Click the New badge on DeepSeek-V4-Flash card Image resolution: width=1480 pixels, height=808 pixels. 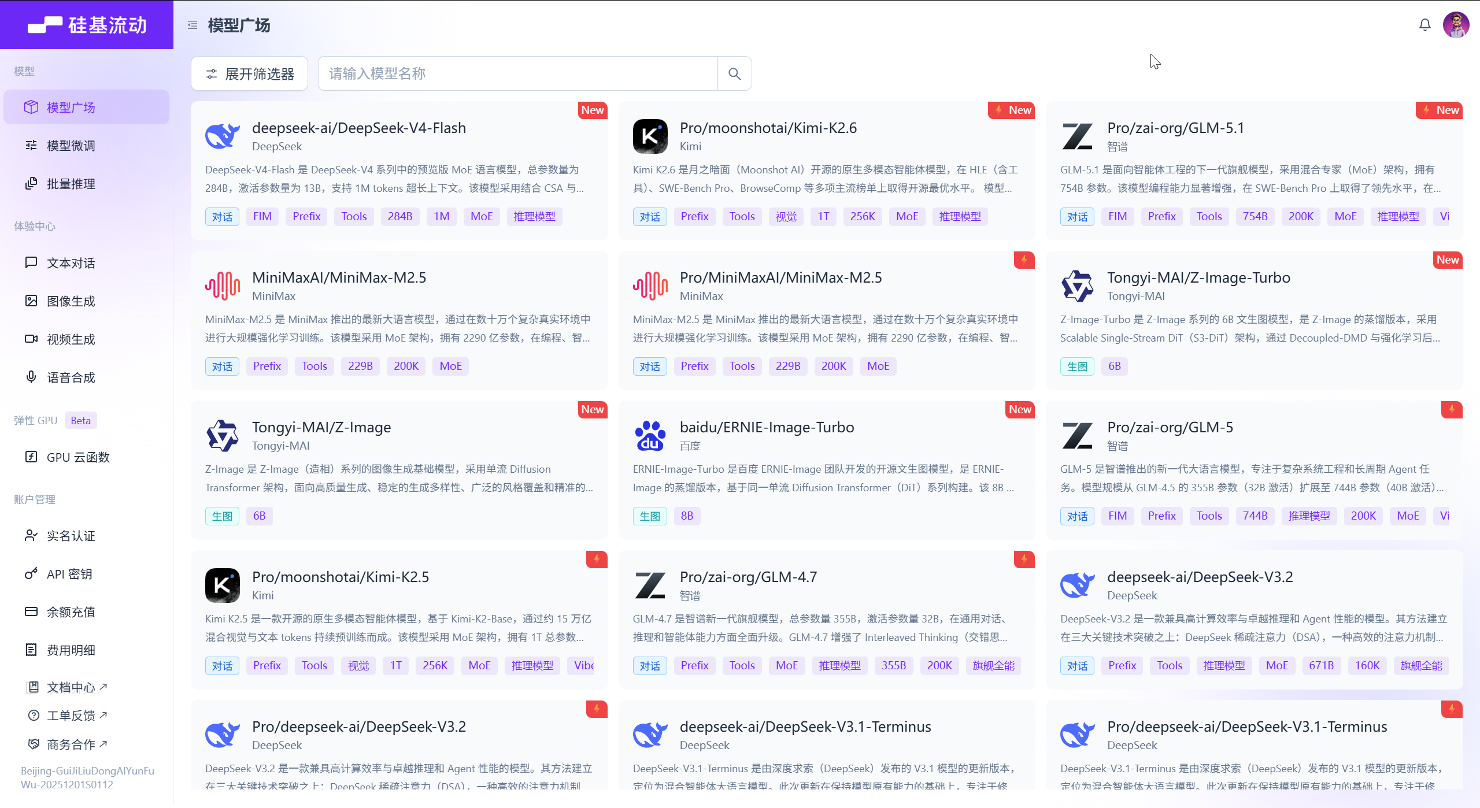pyautogui.click(x=593, y=110)
